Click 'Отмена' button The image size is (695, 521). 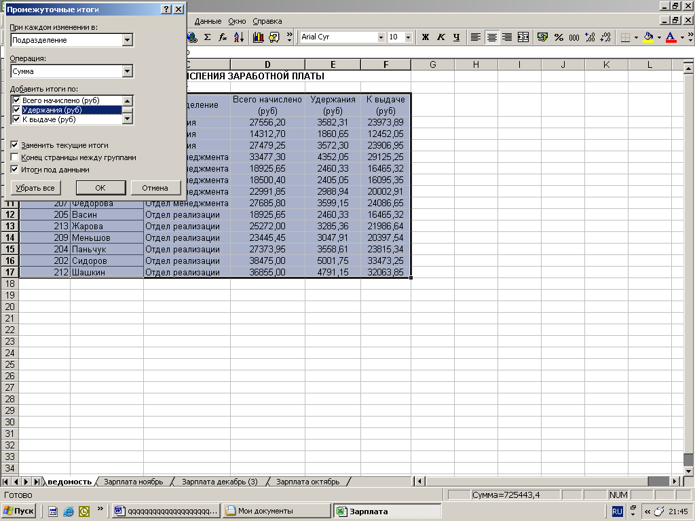coord(155,188)
